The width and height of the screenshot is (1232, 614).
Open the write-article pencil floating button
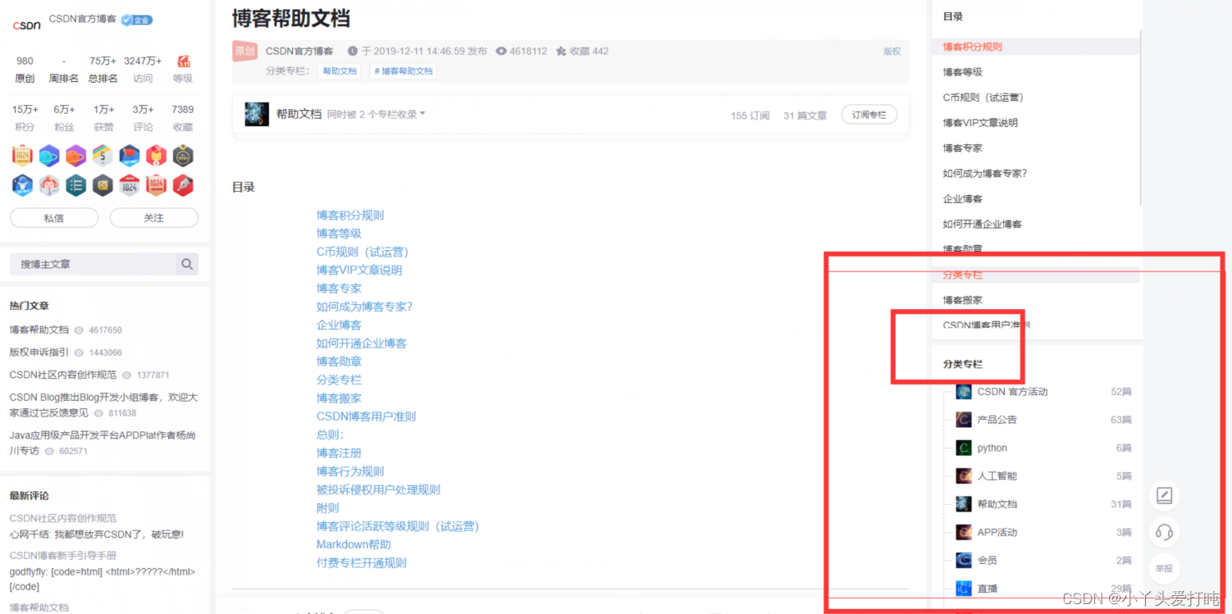click(1164, 495)
